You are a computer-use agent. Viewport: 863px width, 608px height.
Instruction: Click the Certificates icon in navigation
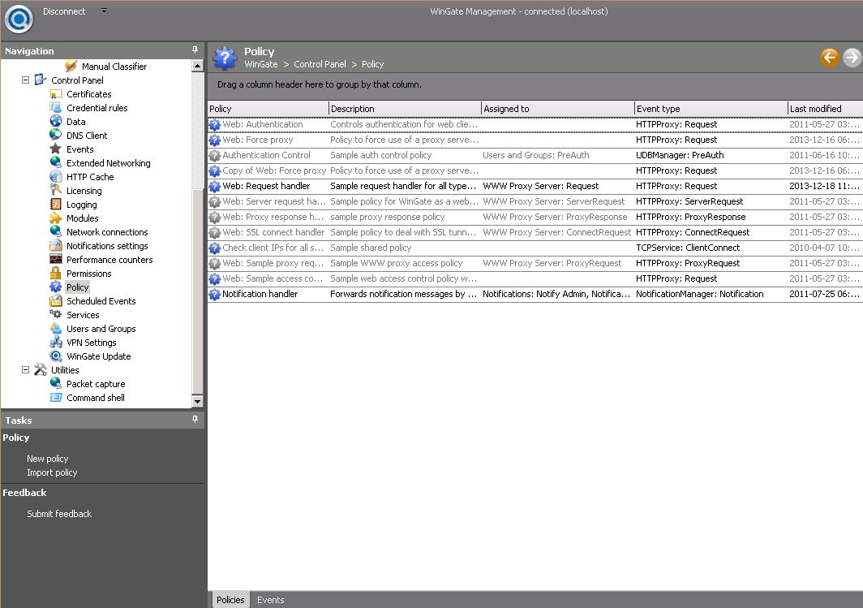pyautogui.click(x=56, y=94)
